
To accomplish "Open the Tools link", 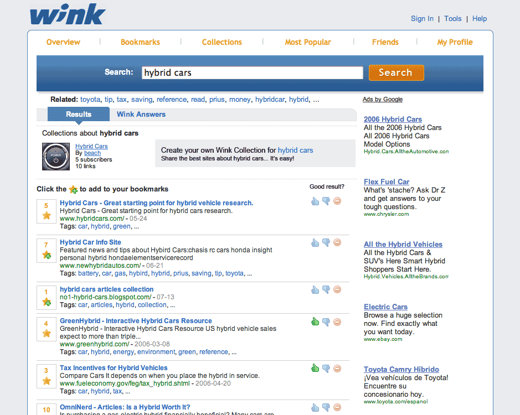I will 452,19.
